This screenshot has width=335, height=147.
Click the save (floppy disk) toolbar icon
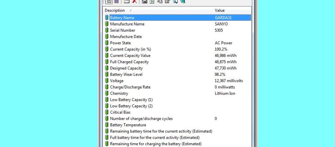[x=144, y=2]
